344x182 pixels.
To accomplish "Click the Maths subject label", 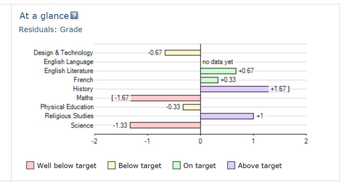I will point(85,98).
